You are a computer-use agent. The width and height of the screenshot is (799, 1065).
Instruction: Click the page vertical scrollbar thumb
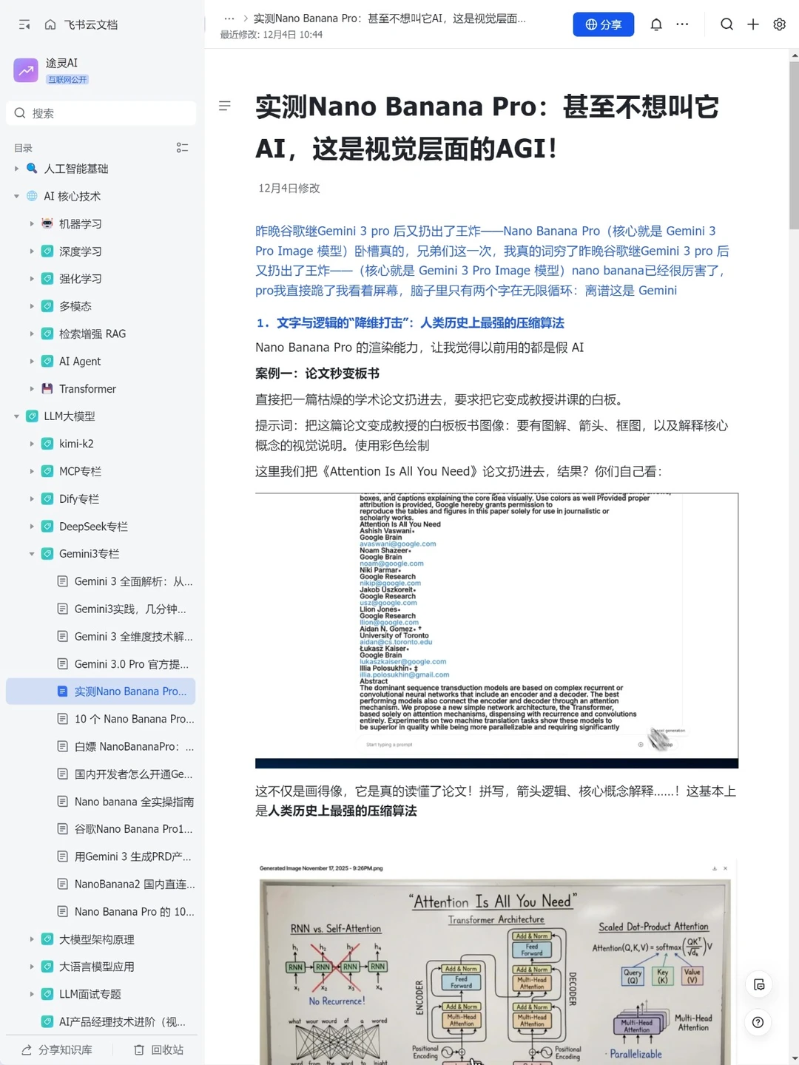794,146
